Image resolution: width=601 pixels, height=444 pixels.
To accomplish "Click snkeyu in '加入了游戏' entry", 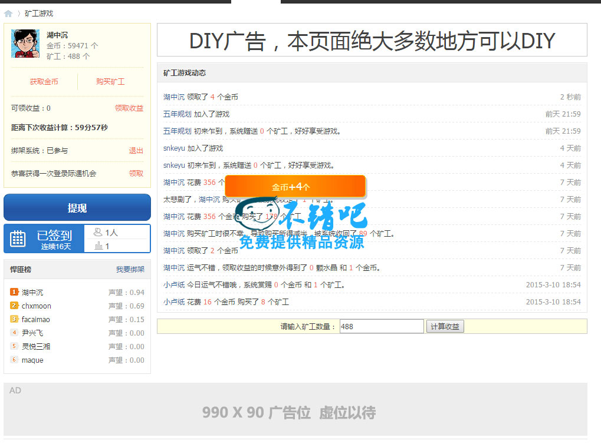I will pos(174,148).
